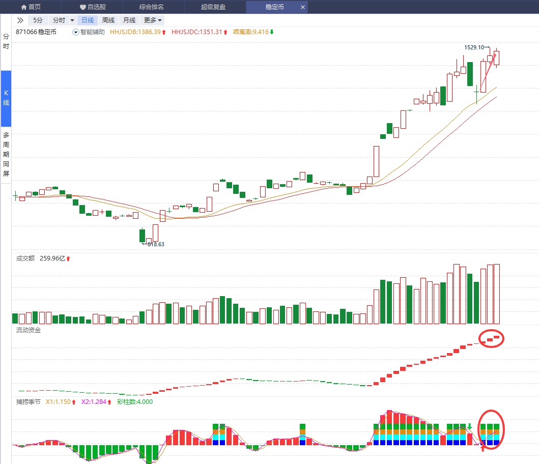Screen dimensions: 539x464
Task: Click the 捕捞季节 indicator label
Action: pos(28,402)
